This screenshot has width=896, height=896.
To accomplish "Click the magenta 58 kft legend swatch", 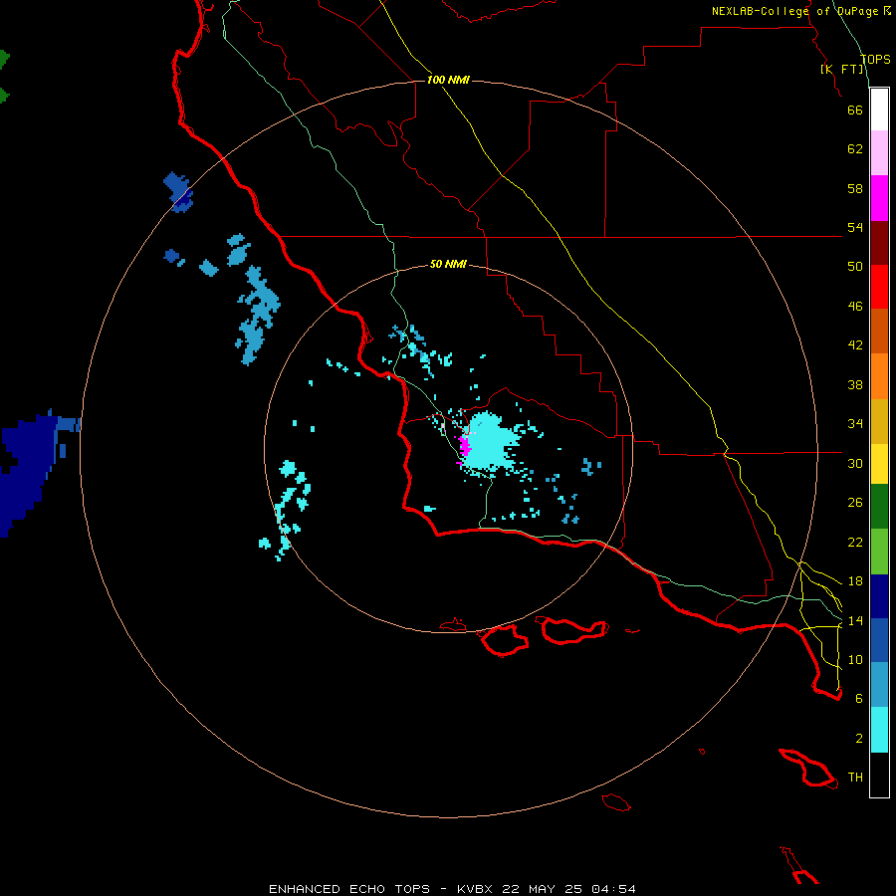I will coord(879,198).
